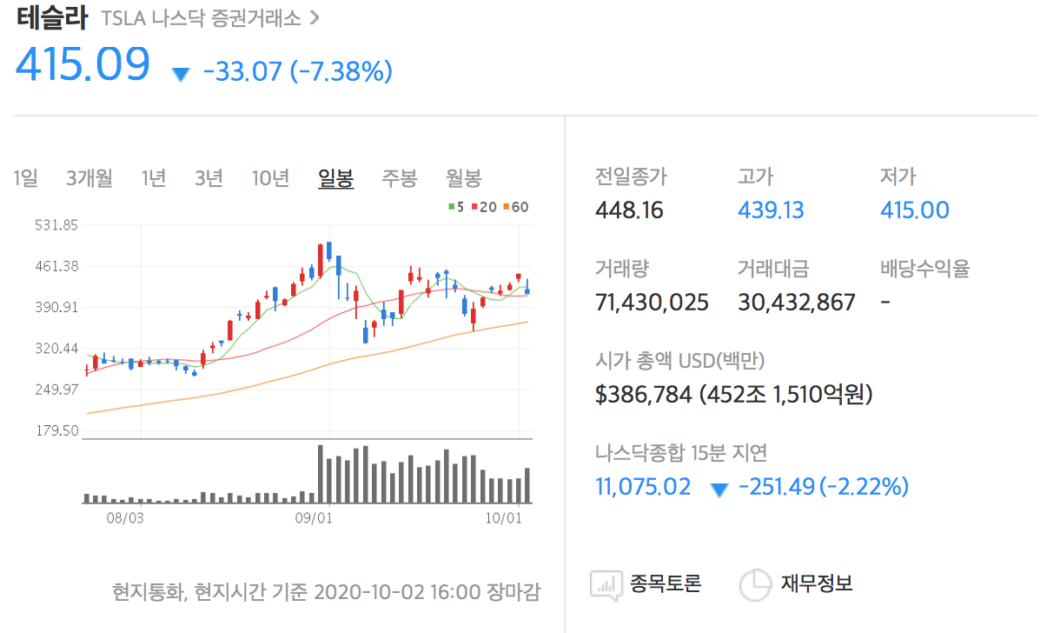Click the 시가 총액 USD(백만) label
1060x633 pixels.
pos(680,360)
